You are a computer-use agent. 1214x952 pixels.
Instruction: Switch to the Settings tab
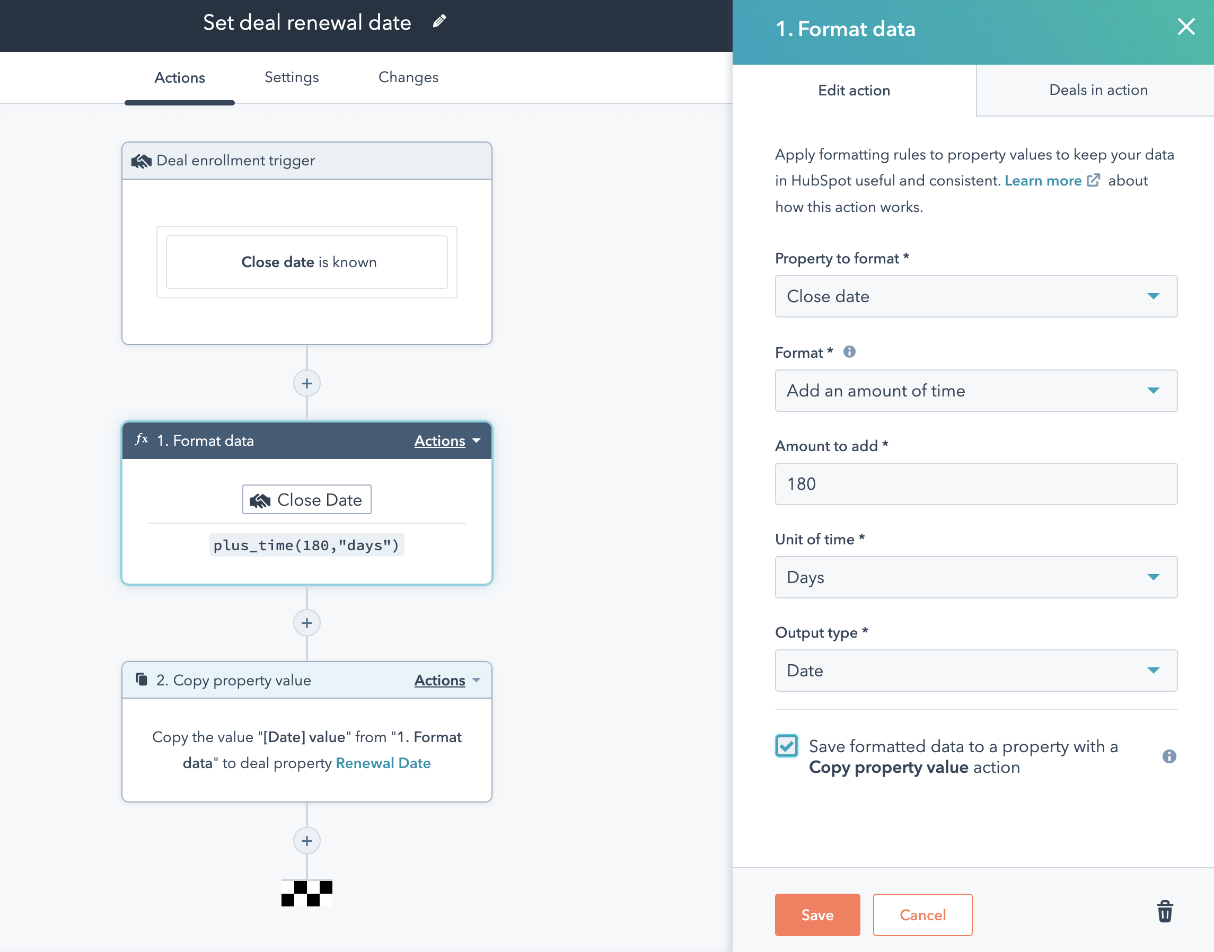pyautogui.click(x=293, y=77)
